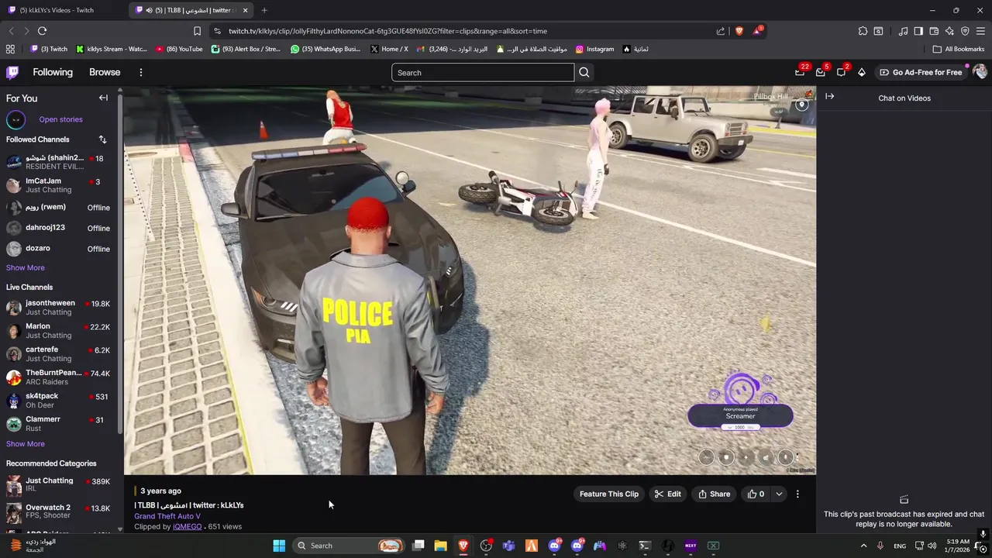Open Brave Rewards triangle icon
This screenshot has height=558, width=992.
click(757, 31)
